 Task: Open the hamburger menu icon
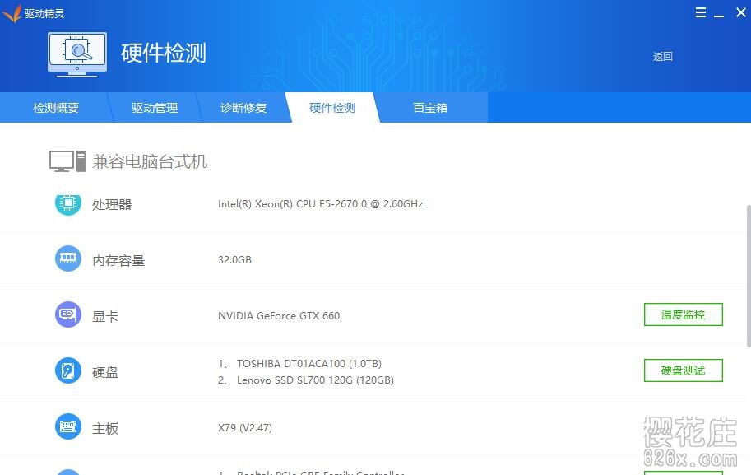700,12
